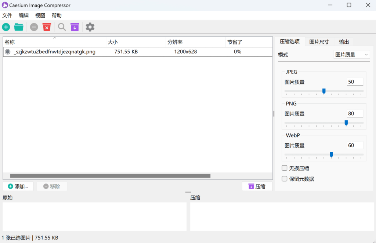The image size is (376, 243).
Task: Open the 模式 dropdown showing 图片质量
Action: (351, 55)
